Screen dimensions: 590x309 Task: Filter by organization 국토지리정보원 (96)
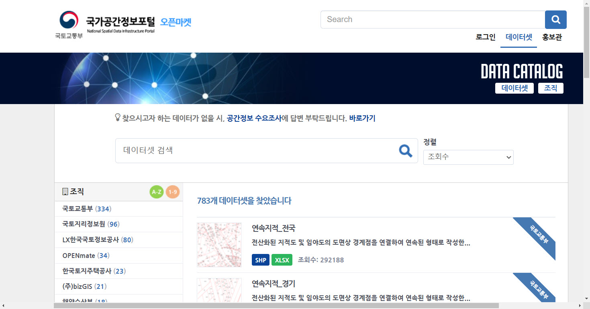click(91, 224)
